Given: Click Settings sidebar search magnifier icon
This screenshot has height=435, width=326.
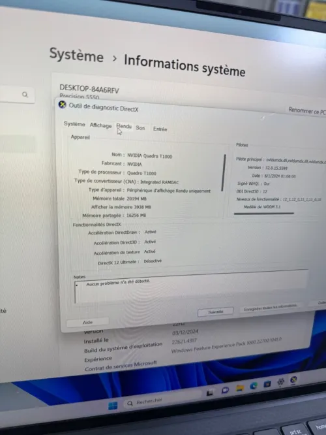Looking at the screenshot, I should [25, 95].
